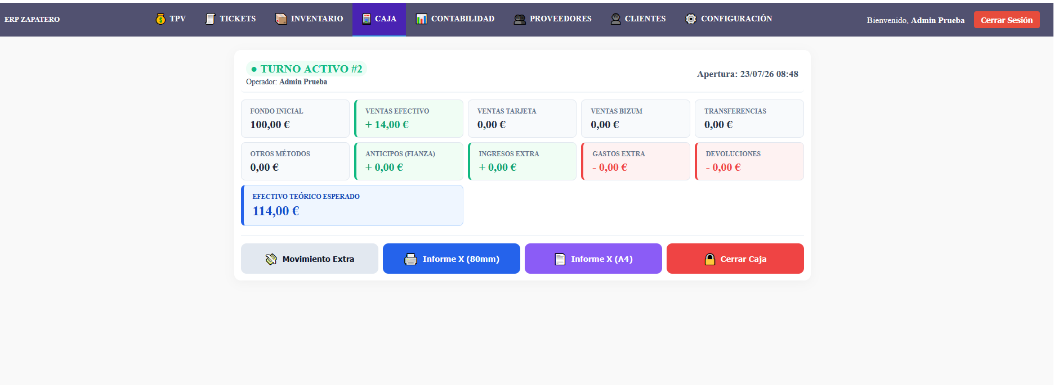Click the Operador: Admin Prueba text
1054x385 pixels.
click(x=287, y=82)
